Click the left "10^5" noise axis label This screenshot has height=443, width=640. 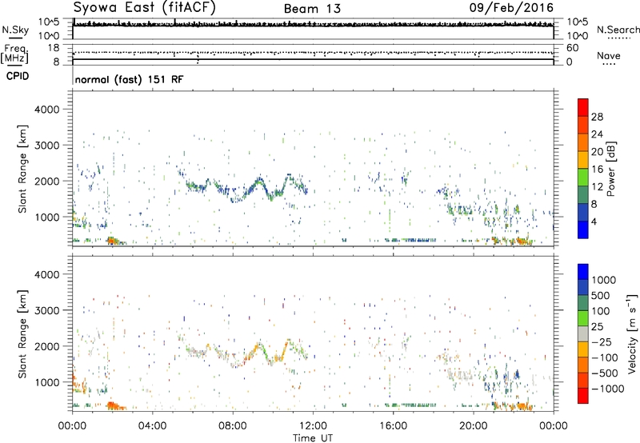click(49, 22)
